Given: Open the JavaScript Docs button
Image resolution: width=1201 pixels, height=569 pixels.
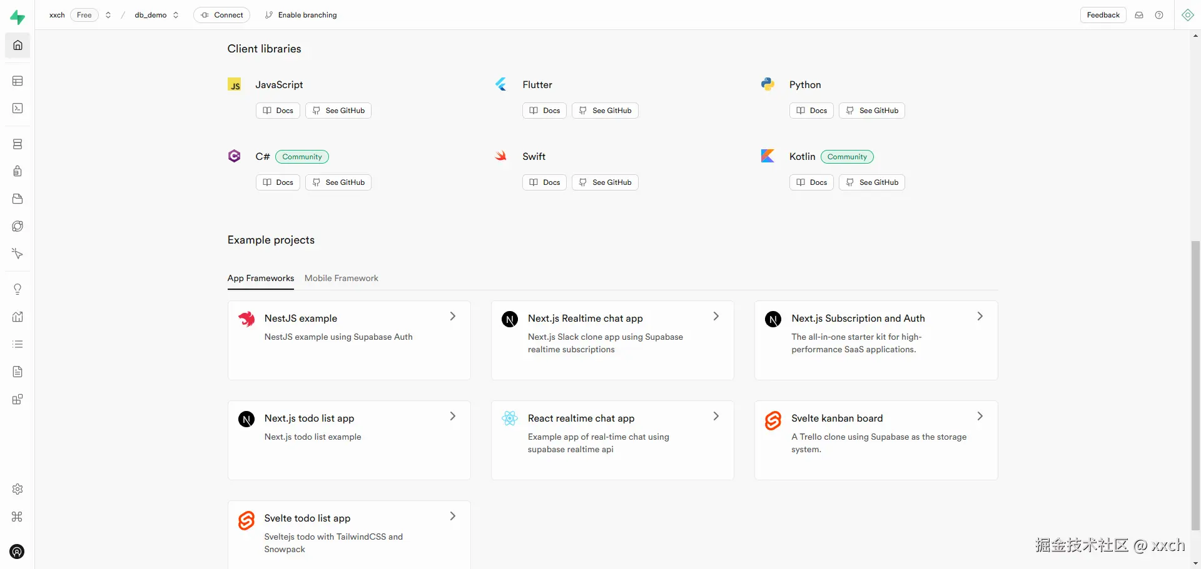Looking at the screenshot, I should [x=278, y=111].
